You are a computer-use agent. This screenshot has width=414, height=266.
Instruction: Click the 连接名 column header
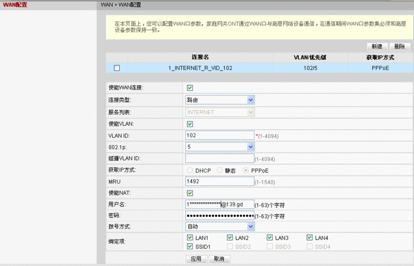pyautogui.click(x=200, y=57)
